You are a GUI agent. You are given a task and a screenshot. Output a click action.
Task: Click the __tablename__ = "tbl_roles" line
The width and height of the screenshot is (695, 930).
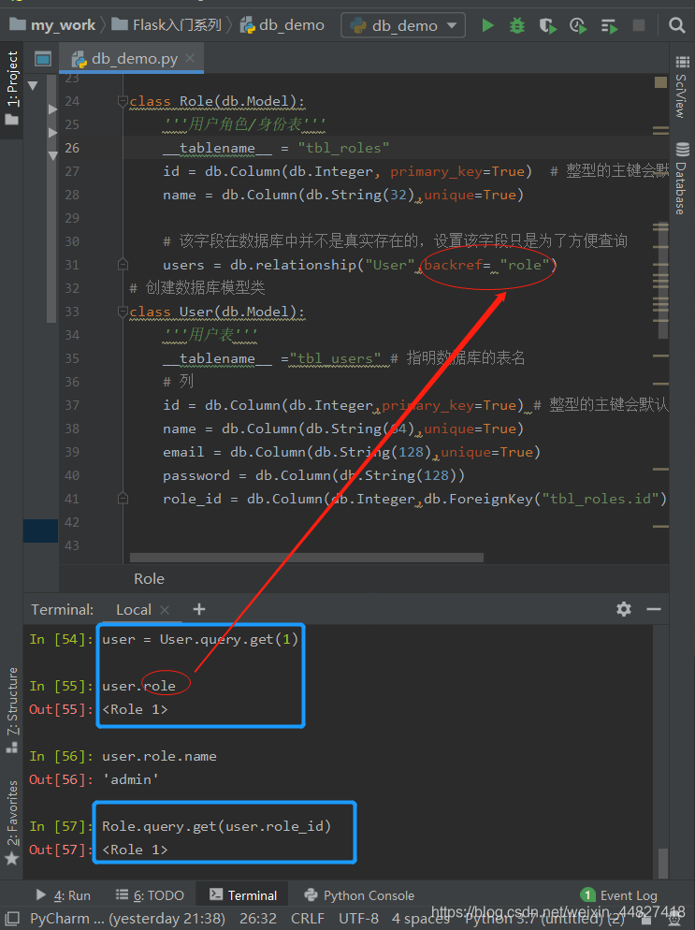(x=276, y=148)
